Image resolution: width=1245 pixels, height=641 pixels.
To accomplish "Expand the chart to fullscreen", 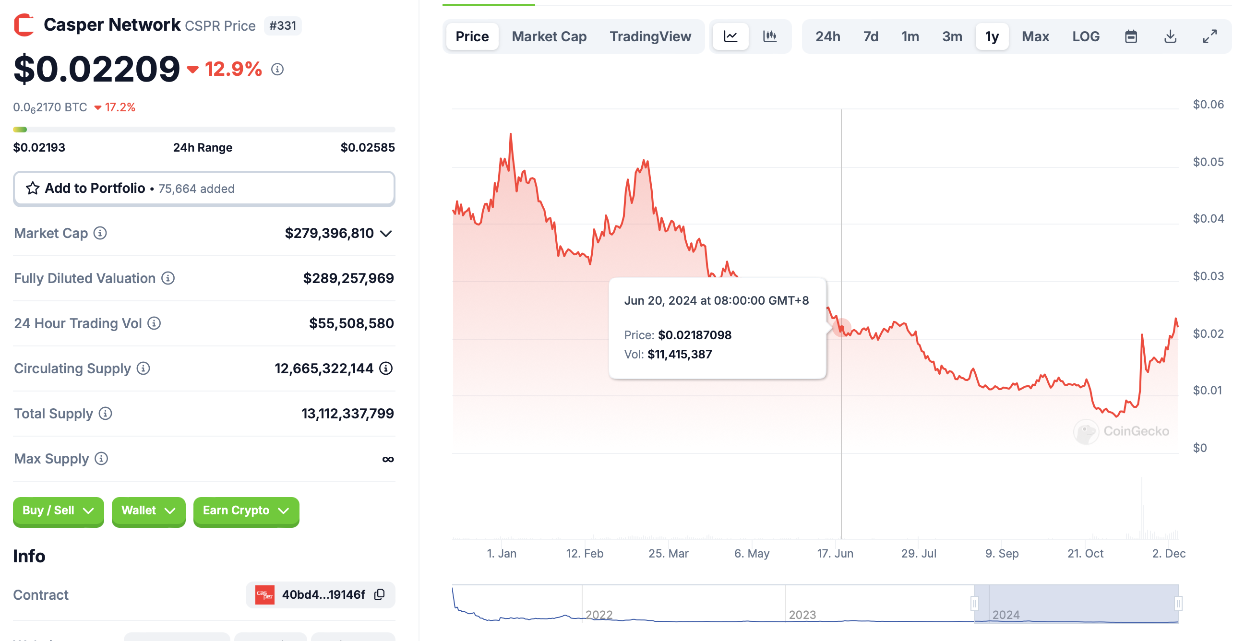I will point(1209,36).
